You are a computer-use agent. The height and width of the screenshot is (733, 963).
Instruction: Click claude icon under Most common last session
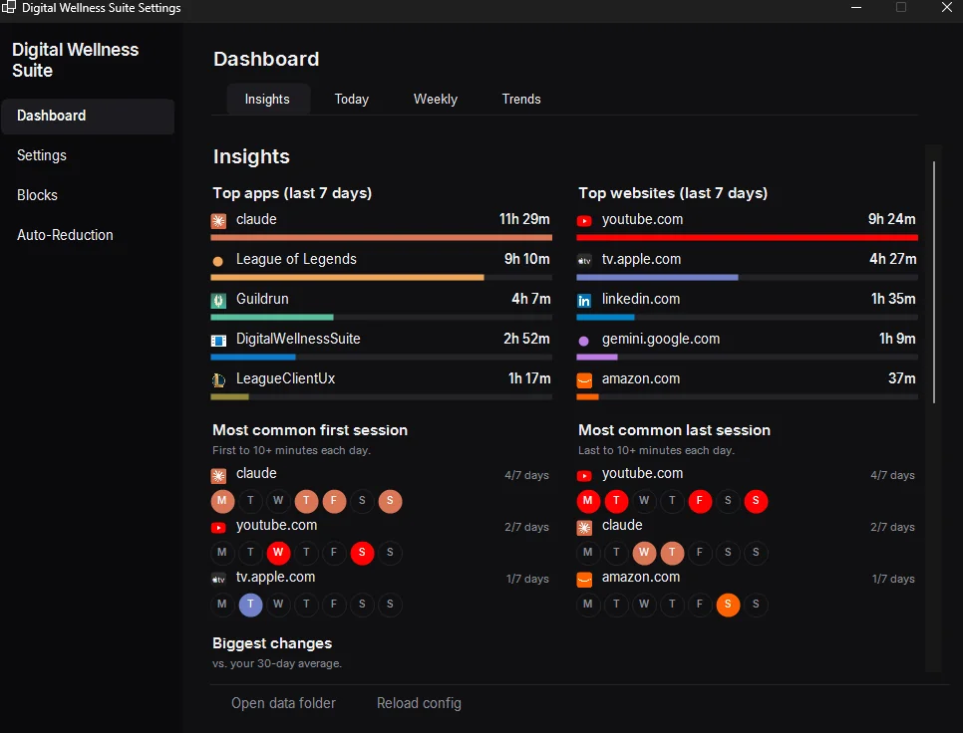pyautogui.click(x=584, y=528)
